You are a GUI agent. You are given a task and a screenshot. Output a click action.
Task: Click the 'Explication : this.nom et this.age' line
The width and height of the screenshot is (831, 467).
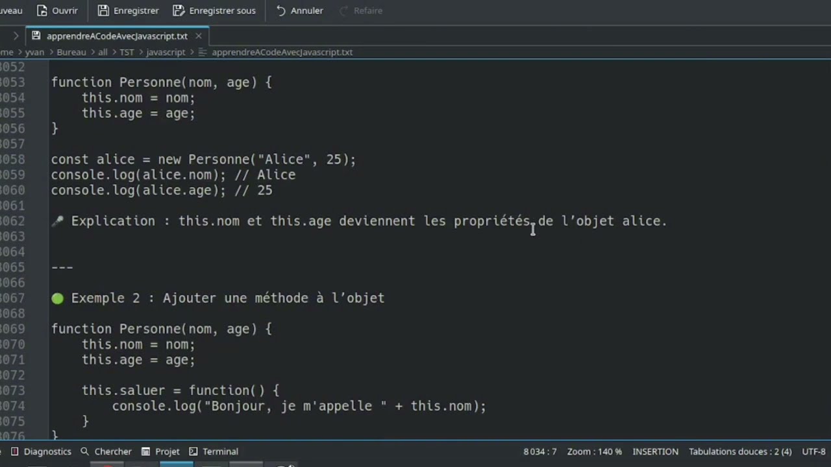[359, 221]
